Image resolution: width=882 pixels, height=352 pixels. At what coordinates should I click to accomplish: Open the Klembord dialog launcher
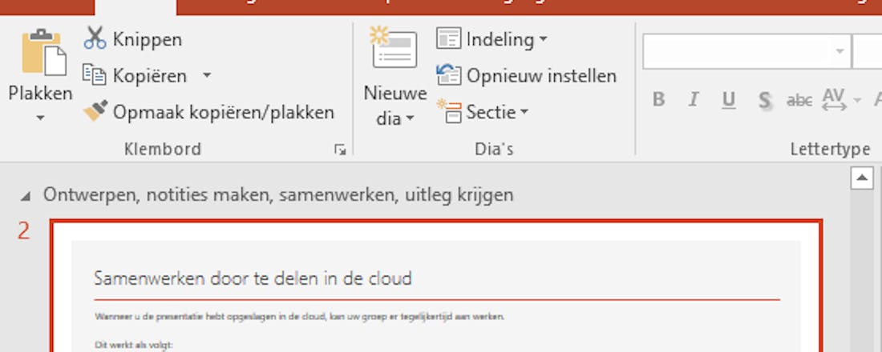pyautogui.click(x=341, y=150)
